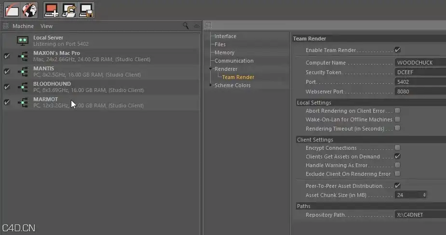Image resolution: width=446 pixels, height=235 pixels.
Task: Open the View menu
Action: [46, 26]
